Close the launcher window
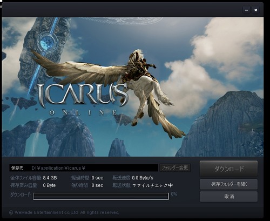Viewport: 270px width, 221px height. (255, 10)
